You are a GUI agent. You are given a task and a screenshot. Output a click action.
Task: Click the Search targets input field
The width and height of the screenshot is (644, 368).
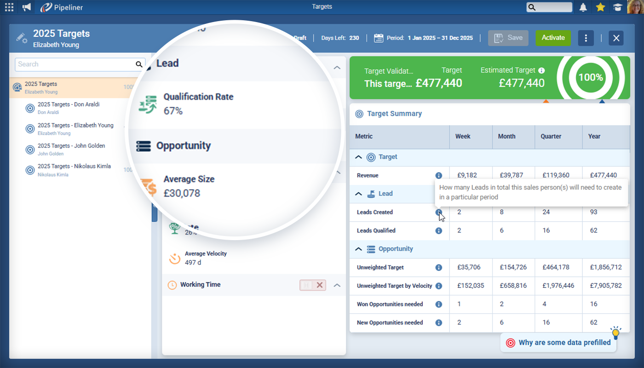coord(76,64)
